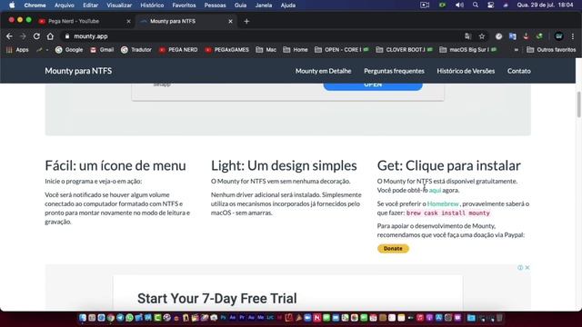
Task: Open WhatsApp from the Dock
Action: tap(129, 318)
